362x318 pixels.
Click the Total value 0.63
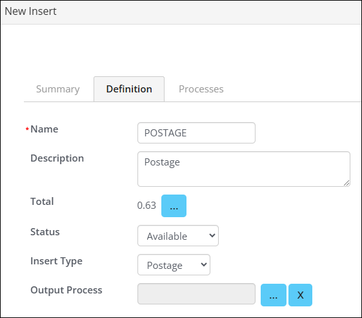click(x=146, y=206)
